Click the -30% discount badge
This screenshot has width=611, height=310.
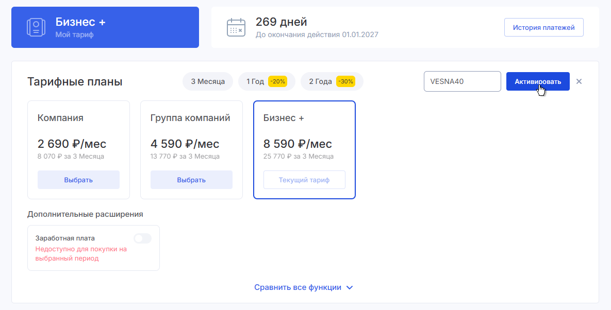point(345,81)
